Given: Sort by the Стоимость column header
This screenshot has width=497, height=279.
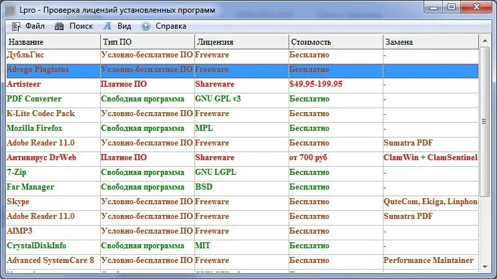Looking at the screenshot, I should tap(335, 42).
